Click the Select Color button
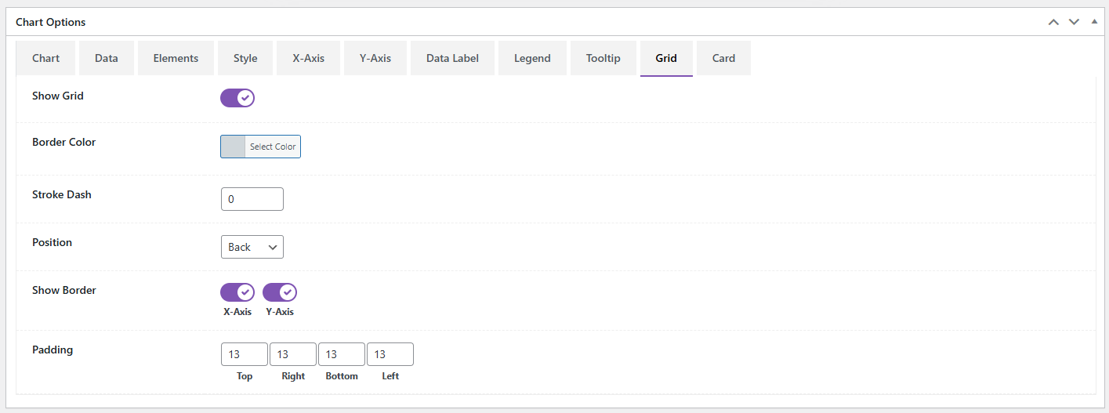The image size is (1109, 413). [273, 147]
